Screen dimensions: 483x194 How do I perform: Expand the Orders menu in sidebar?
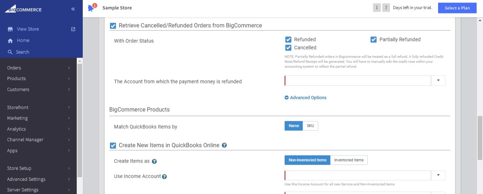pyautogui.click(x=38, y=68)
